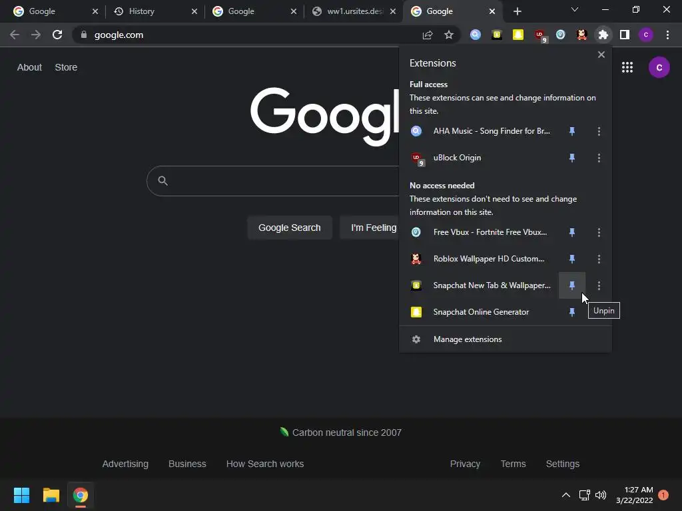Open the side panel toolbar icon

625,35
